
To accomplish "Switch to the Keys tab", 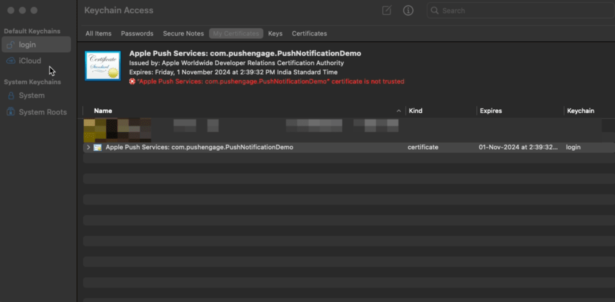I will click(275, 33).
